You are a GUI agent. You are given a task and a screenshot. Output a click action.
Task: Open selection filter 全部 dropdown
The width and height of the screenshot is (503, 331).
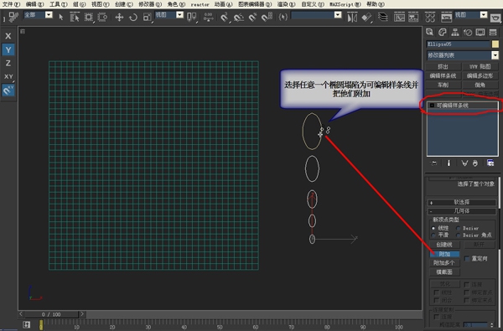click(49, 15)
